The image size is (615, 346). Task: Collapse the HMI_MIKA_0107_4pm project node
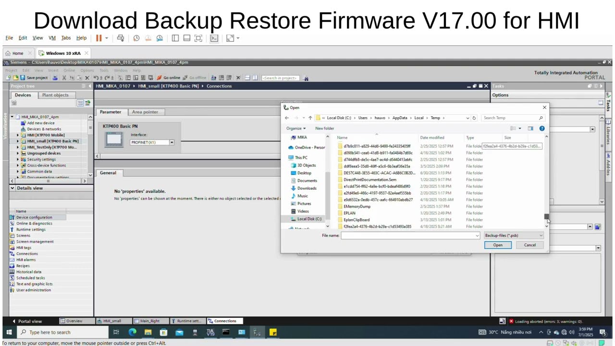click(x=12, y=117)
